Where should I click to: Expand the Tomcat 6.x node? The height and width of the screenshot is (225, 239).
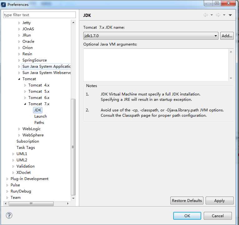click(x=25, y=98)
